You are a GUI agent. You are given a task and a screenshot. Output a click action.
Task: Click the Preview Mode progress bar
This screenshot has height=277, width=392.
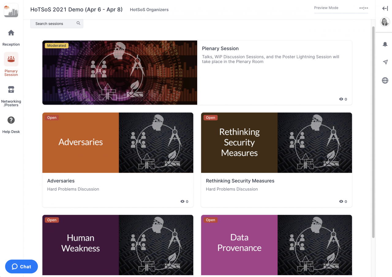341,13
